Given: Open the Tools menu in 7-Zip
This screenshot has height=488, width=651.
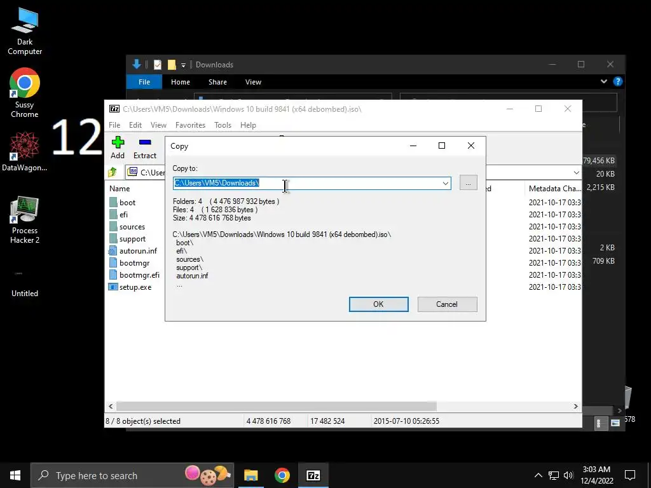Looking at the screenshot, I should pyautogui.click(x=223, y=125).
